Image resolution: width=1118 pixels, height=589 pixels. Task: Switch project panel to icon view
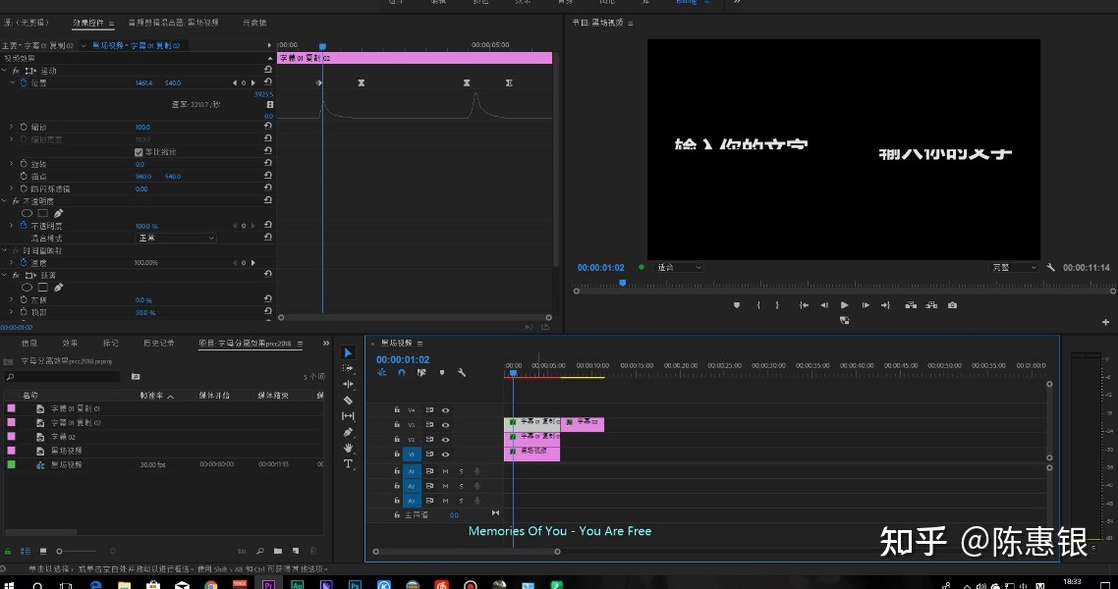coord(43,551)
